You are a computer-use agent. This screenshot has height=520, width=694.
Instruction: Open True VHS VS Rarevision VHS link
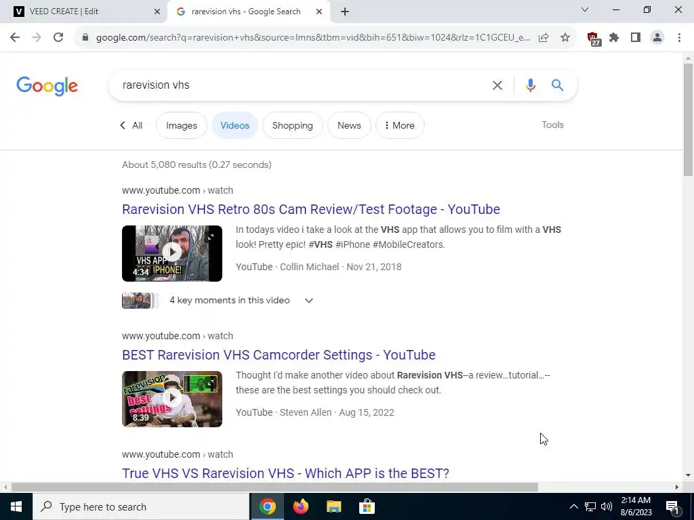285,473
